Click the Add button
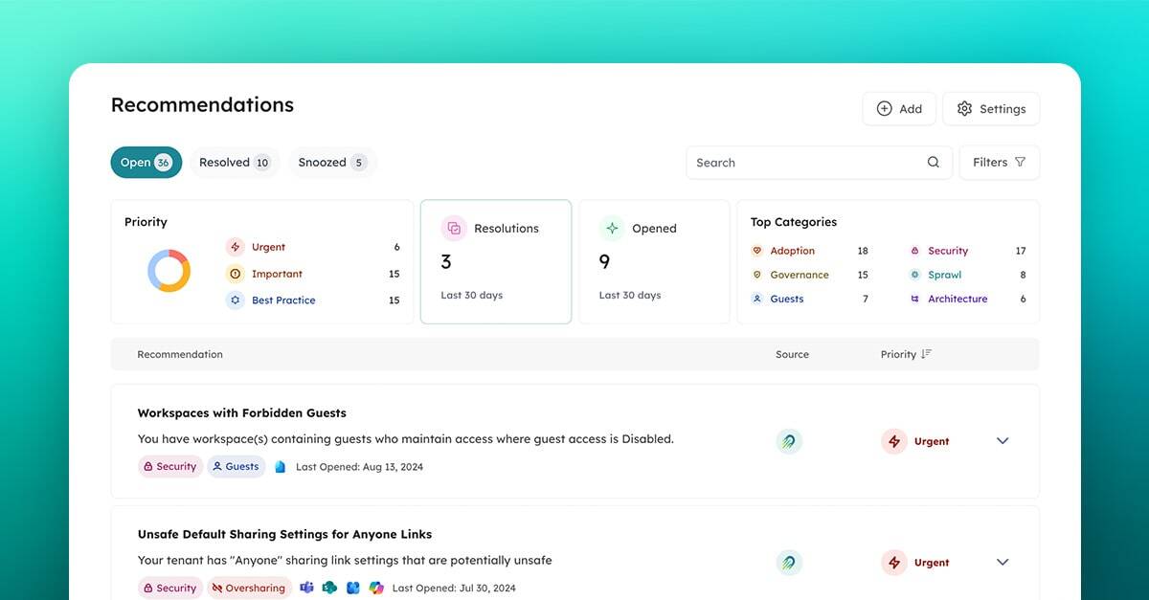Screen dimensions: 1149x600 coord(898,109)
